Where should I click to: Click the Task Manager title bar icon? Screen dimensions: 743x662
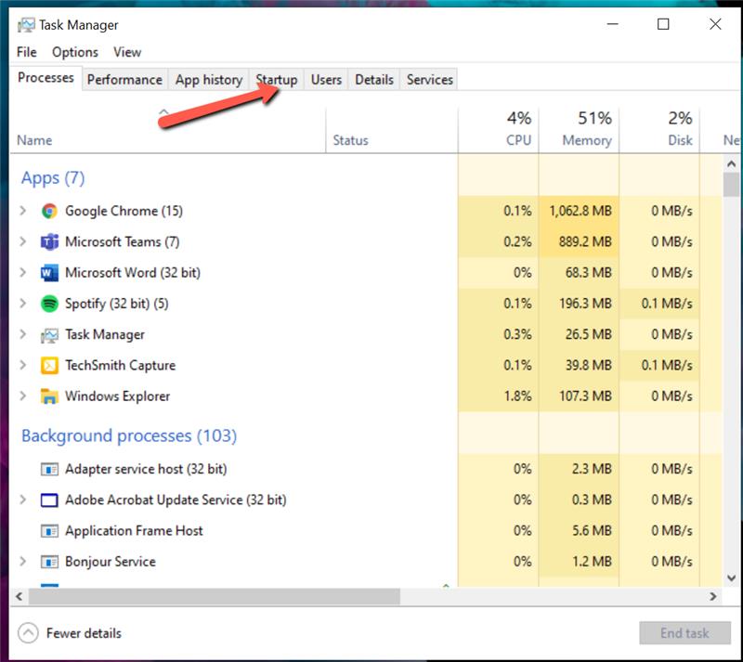point(26,25)
